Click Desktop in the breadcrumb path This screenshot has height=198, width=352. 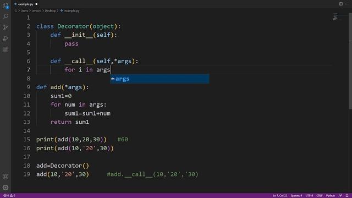(50, 11)
